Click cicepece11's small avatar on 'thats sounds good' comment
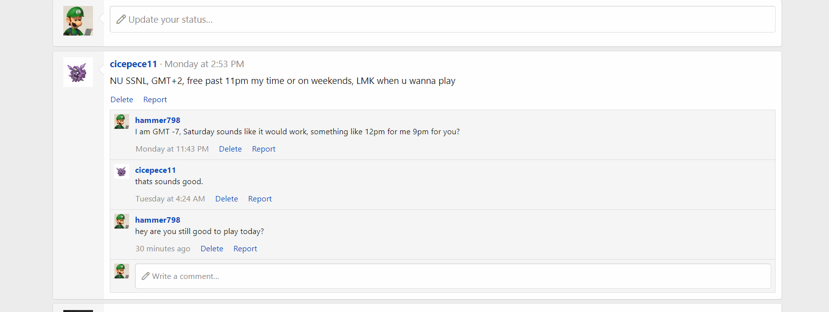 point(122,171)
